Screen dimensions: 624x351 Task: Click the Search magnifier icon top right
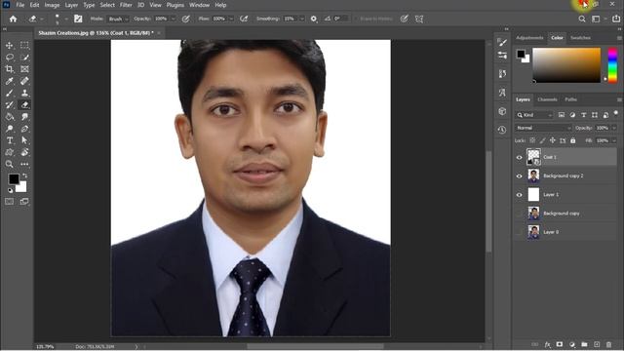coord(582,19)
